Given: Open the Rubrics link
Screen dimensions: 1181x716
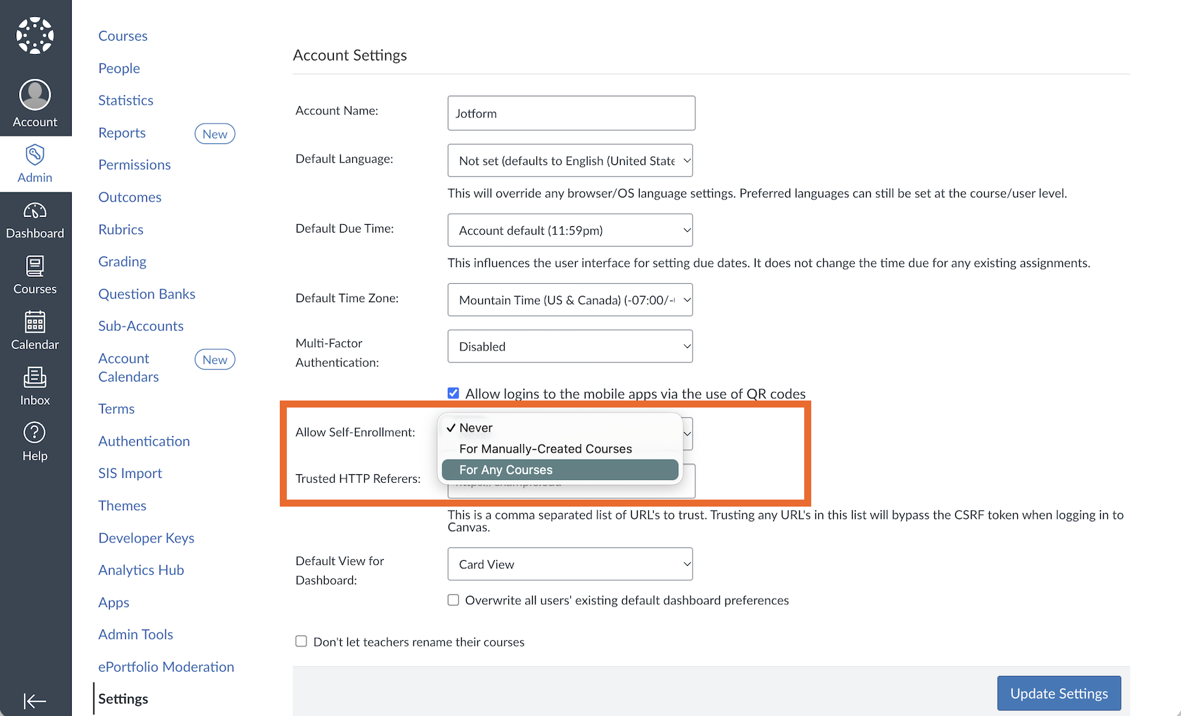Looking at the screenshot, I should (121, 229).
